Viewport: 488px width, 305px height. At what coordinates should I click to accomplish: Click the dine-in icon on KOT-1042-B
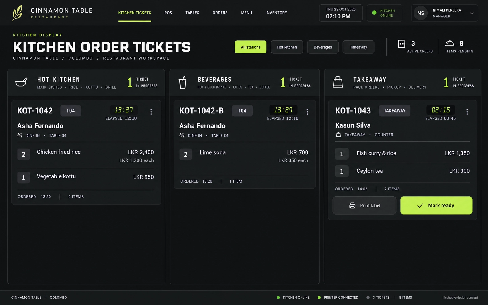coord(182,136)
